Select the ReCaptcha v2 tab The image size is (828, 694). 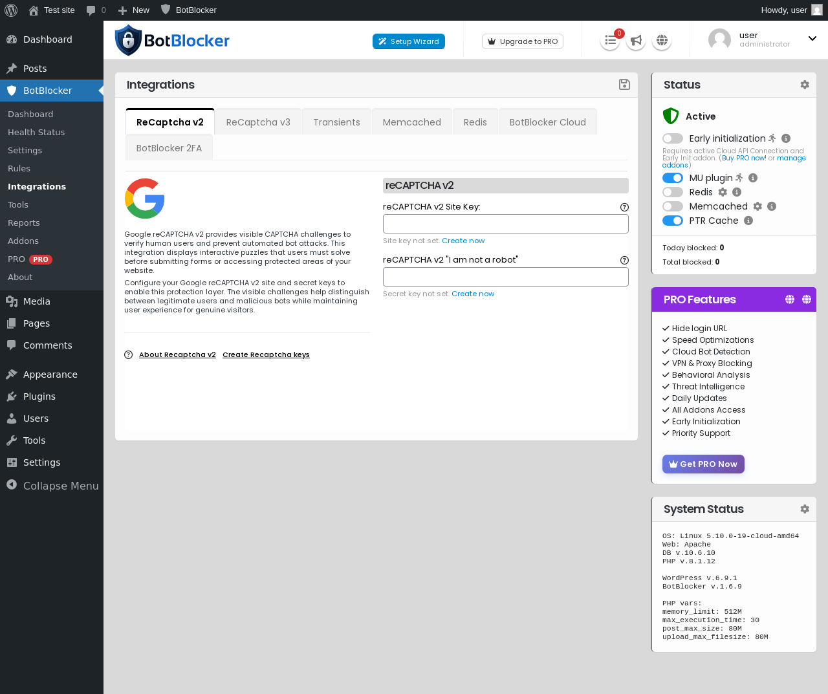point(170,122)
